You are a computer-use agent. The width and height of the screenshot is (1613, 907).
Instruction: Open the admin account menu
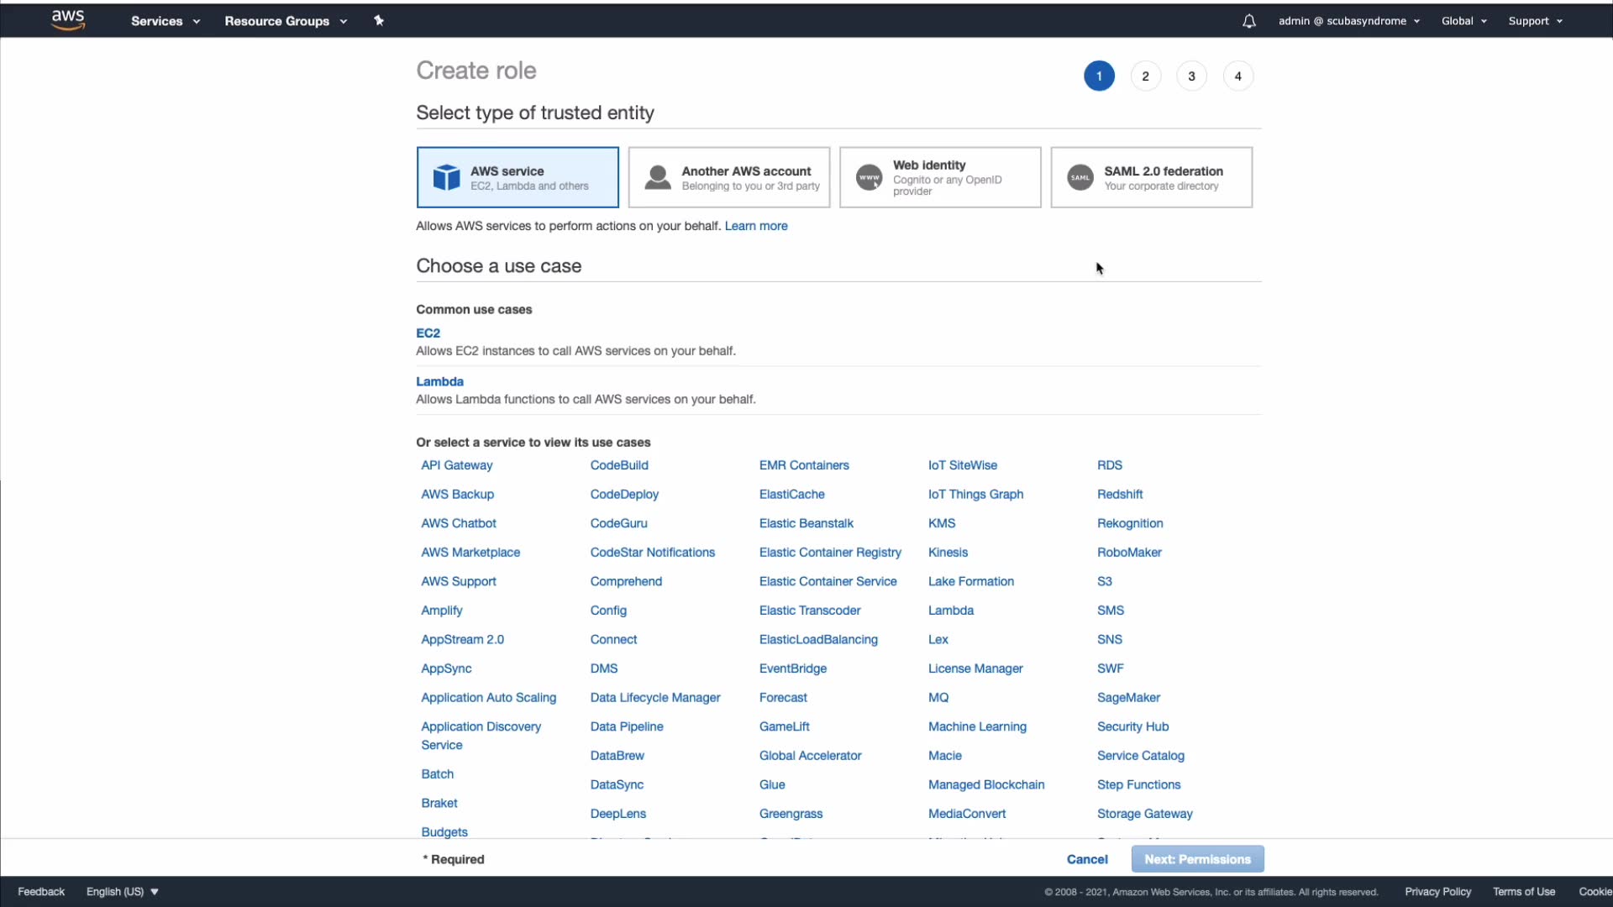(1348, 21)
